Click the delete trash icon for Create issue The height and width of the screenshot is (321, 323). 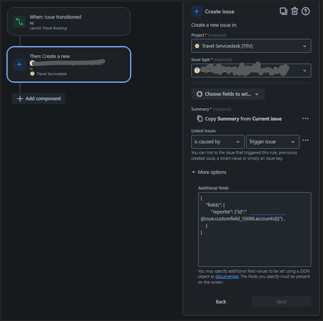tap(294, 11)
